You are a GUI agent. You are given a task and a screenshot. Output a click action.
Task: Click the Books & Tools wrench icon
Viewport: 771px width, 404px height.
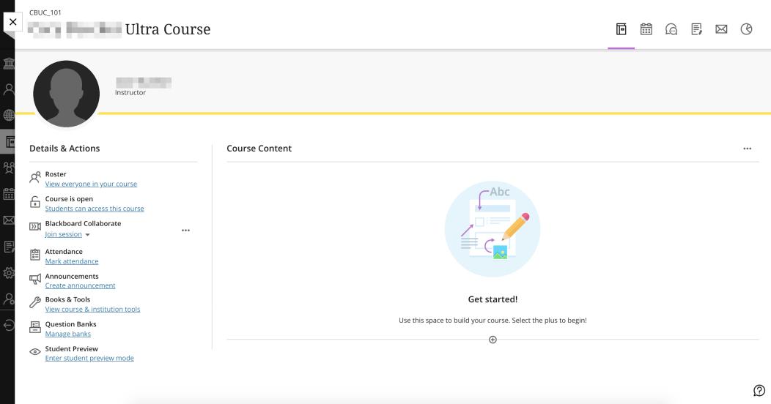(x=35, y=302)
